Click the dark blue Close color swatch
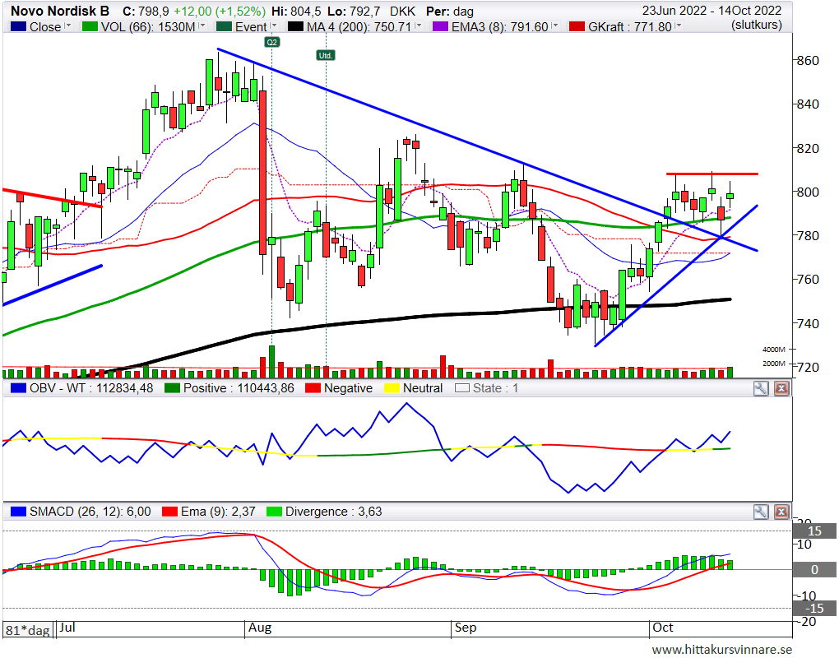This screenshot has width=839, height=658. point(18,26)
